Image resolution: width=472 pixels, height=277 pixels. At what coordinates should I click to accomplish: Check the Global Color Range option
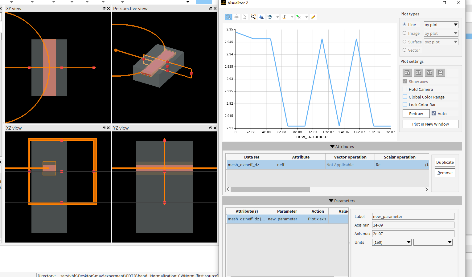405,97
